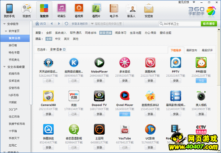Click the 软件搜索 search button
The width and height of the screenshot is (221, 153).
click(209, 24)
